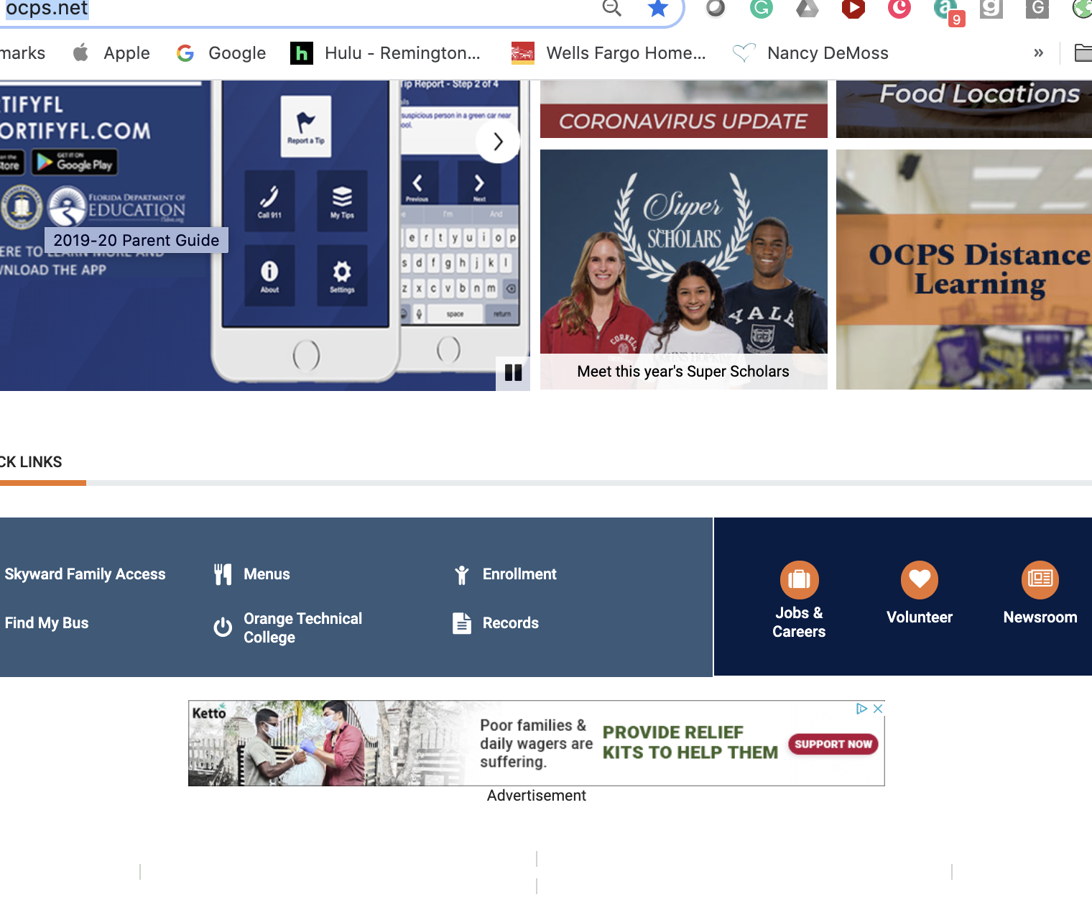Close the Ketto advertisement with X

click(878, 709)
